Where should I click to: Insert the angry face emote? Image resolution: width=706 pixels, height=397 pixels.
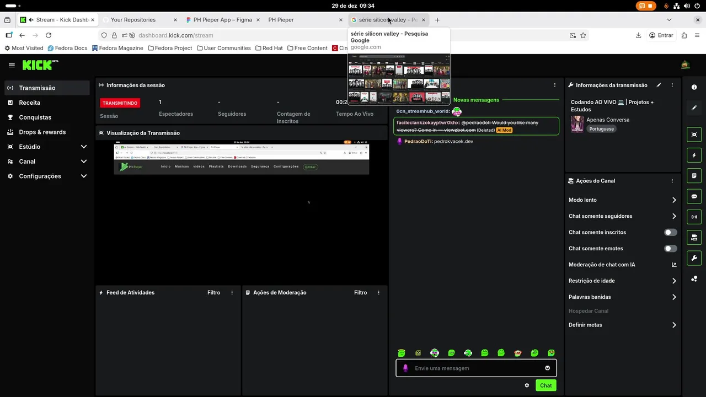418,353
